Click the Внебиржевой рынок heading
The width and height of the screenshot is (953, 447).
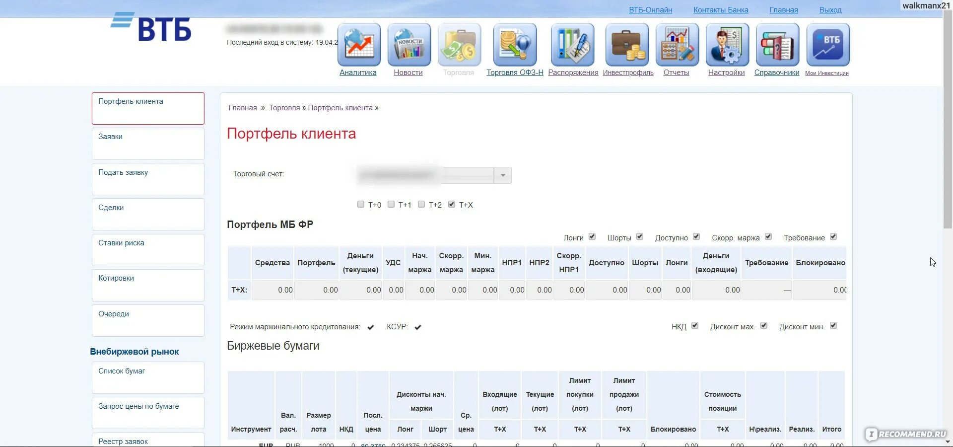[x=134, y=352]
